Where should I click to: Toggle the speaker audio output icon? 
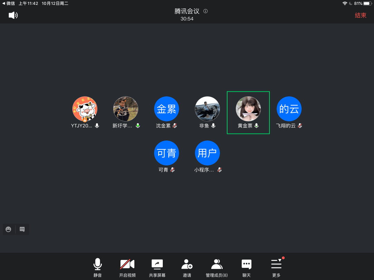(13, 15)
